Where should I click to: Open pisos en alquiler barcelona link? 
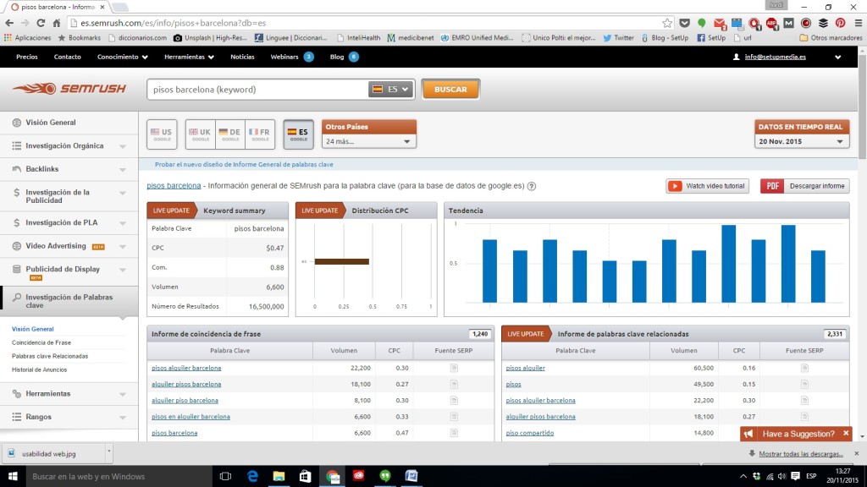(191, 417)
